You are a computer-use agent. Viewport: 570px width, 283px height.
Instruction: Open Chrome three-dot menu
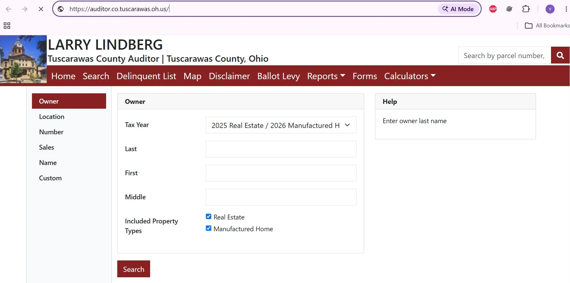[x=566, y=9]
